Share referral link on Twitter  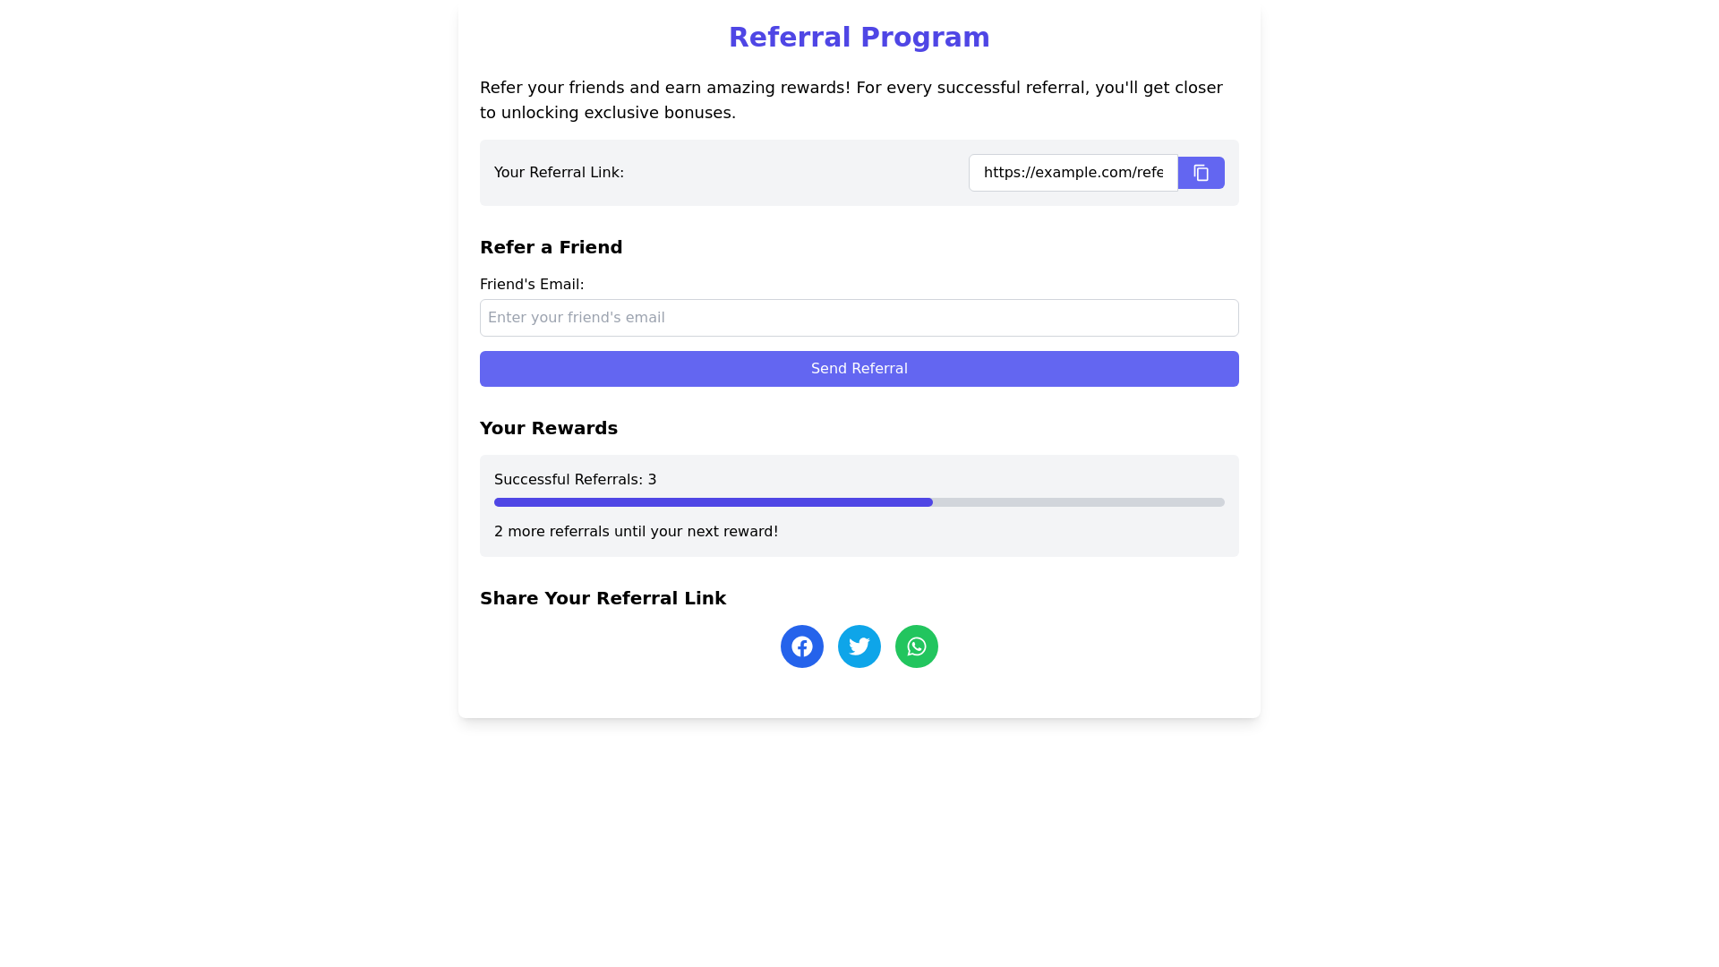pyautogui.click(x=859, y=646)
